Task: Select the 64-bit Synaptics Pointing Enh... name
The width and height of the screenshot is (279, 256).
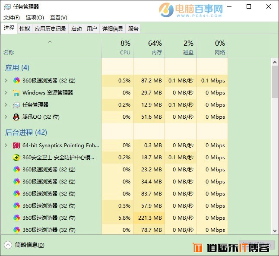Action: point(60,145)
